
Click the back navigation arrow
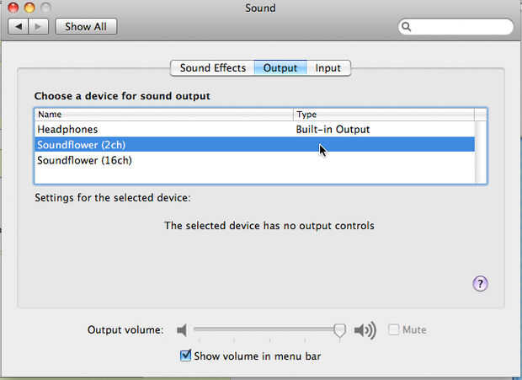(x=21, y=26)
